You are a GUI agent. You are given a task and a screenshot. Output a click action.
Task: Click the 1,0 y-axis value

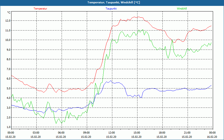point(8,127)
